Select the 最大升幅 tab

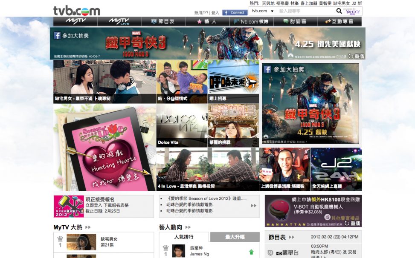(x=235, y=237)
